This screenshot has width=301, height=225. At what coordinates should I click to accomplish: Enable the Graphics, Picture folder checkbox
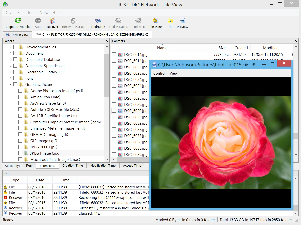tap(15, 84)
